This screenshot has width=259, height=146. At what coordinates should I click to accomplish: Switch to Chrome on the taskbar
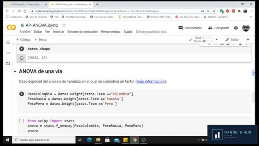coord(134,140)
